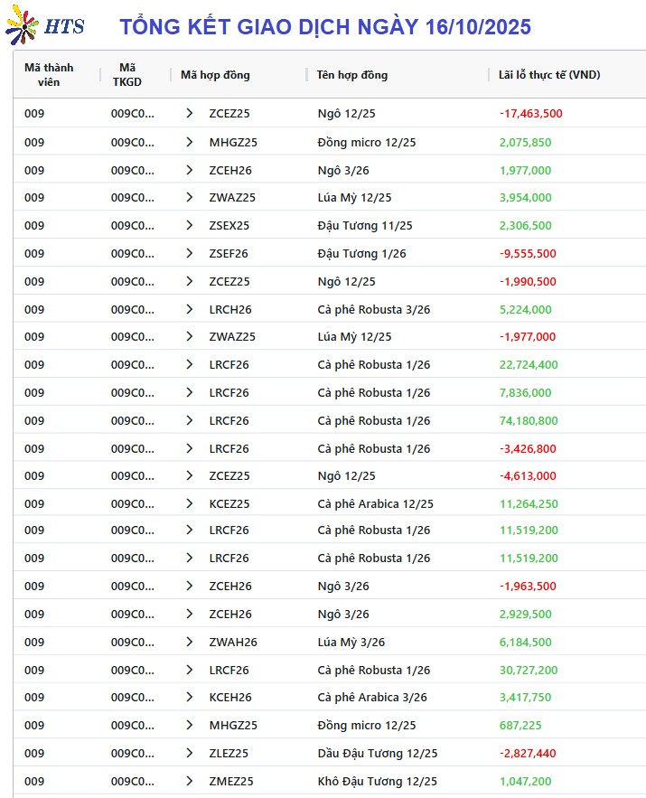Screen dimensions: 646x798
Task: Select the 30,727,200 profit cell
Action: [x=529, y=671]
